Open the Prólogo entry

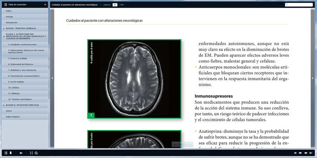click(x=25, y=17)
